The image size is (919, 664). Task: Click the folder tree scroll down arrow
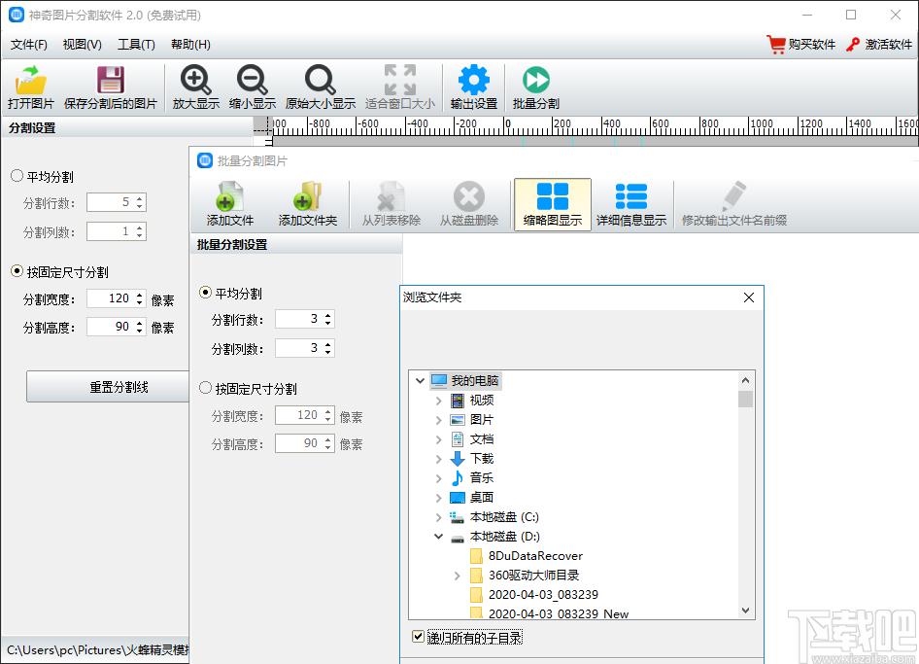click(x=745, y=611)
